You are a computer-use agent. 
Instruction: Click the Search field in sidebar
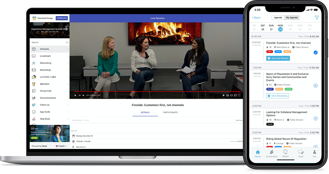(x=49, y=42)
